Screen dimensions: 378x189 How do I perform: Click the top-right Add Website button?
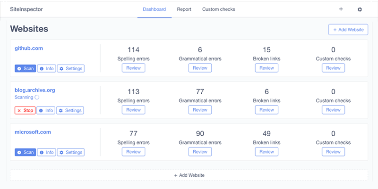(348, 29)
